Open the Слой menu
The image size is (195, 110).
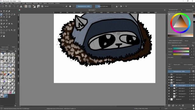(x=23, y=3)
